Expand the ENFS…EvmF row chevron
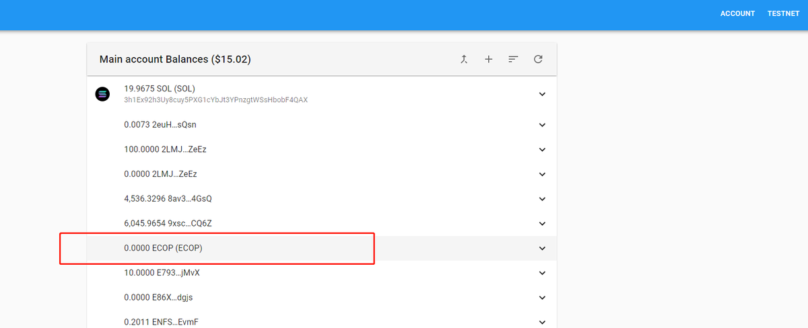808x328 pixels. tap(543, 322)
